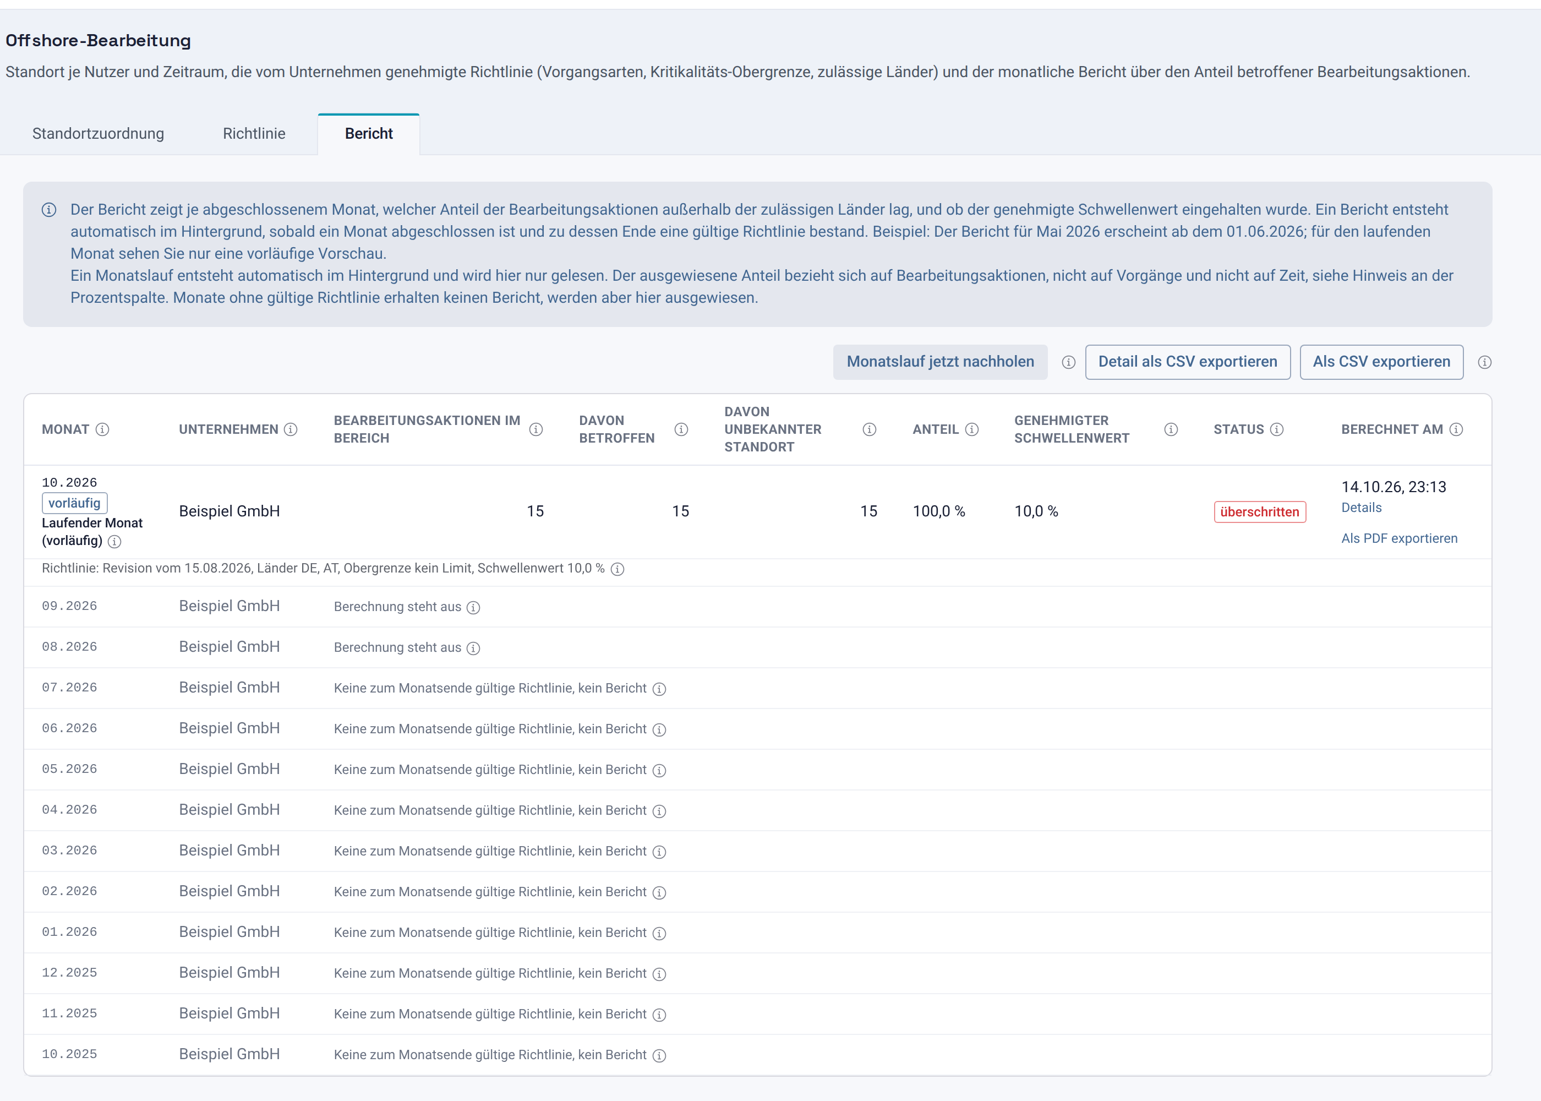Click the 02.2026 month cell

(69, 891)
